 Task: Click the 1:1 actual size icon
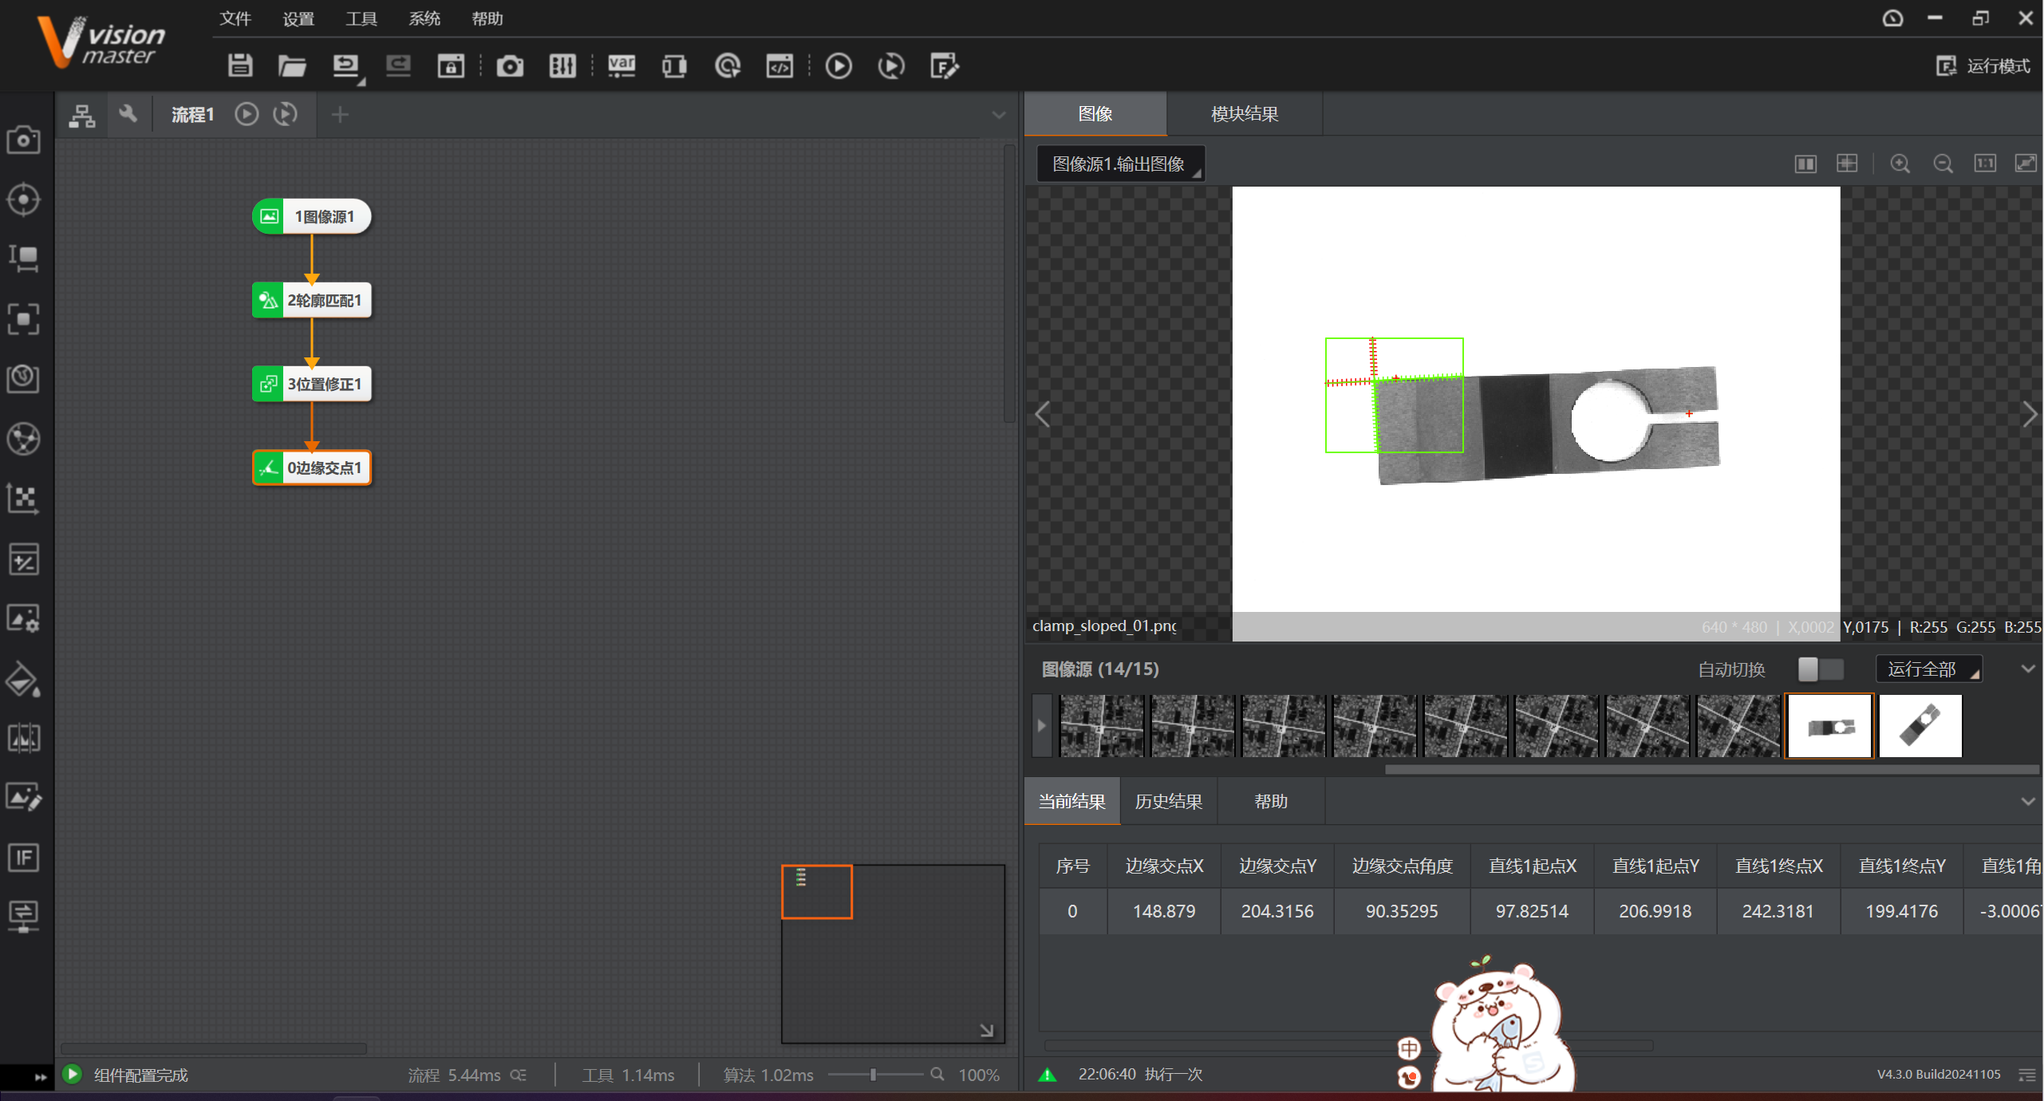pos(1984,164)
